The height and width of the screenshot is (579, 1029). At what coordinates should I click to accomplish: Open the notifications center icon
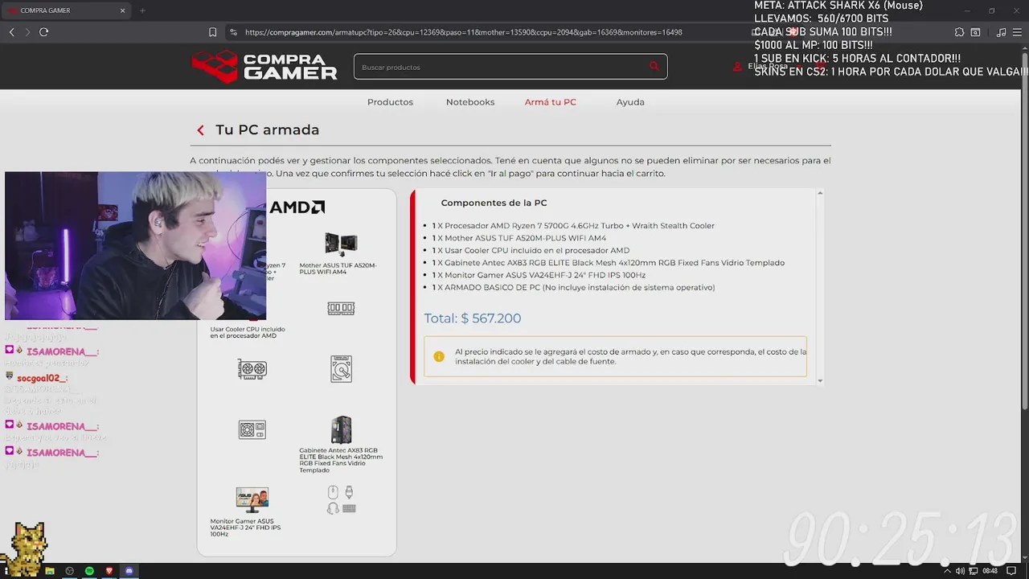point(1010,571)
